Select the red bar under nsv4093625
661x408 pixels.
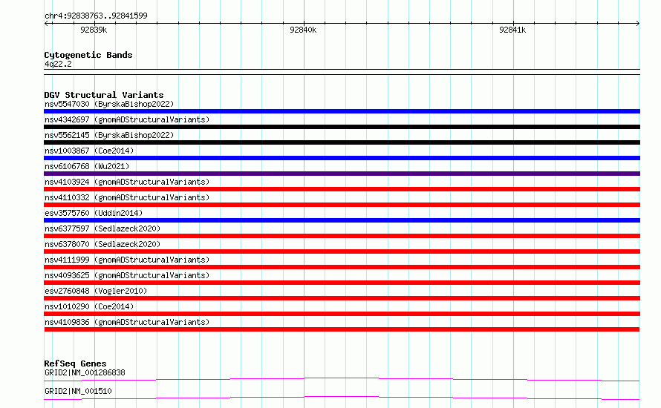point(342,283)
